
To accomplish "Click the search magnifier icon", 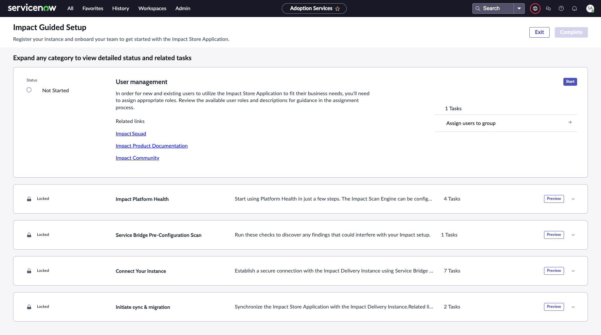I will [x=478, y=9].
